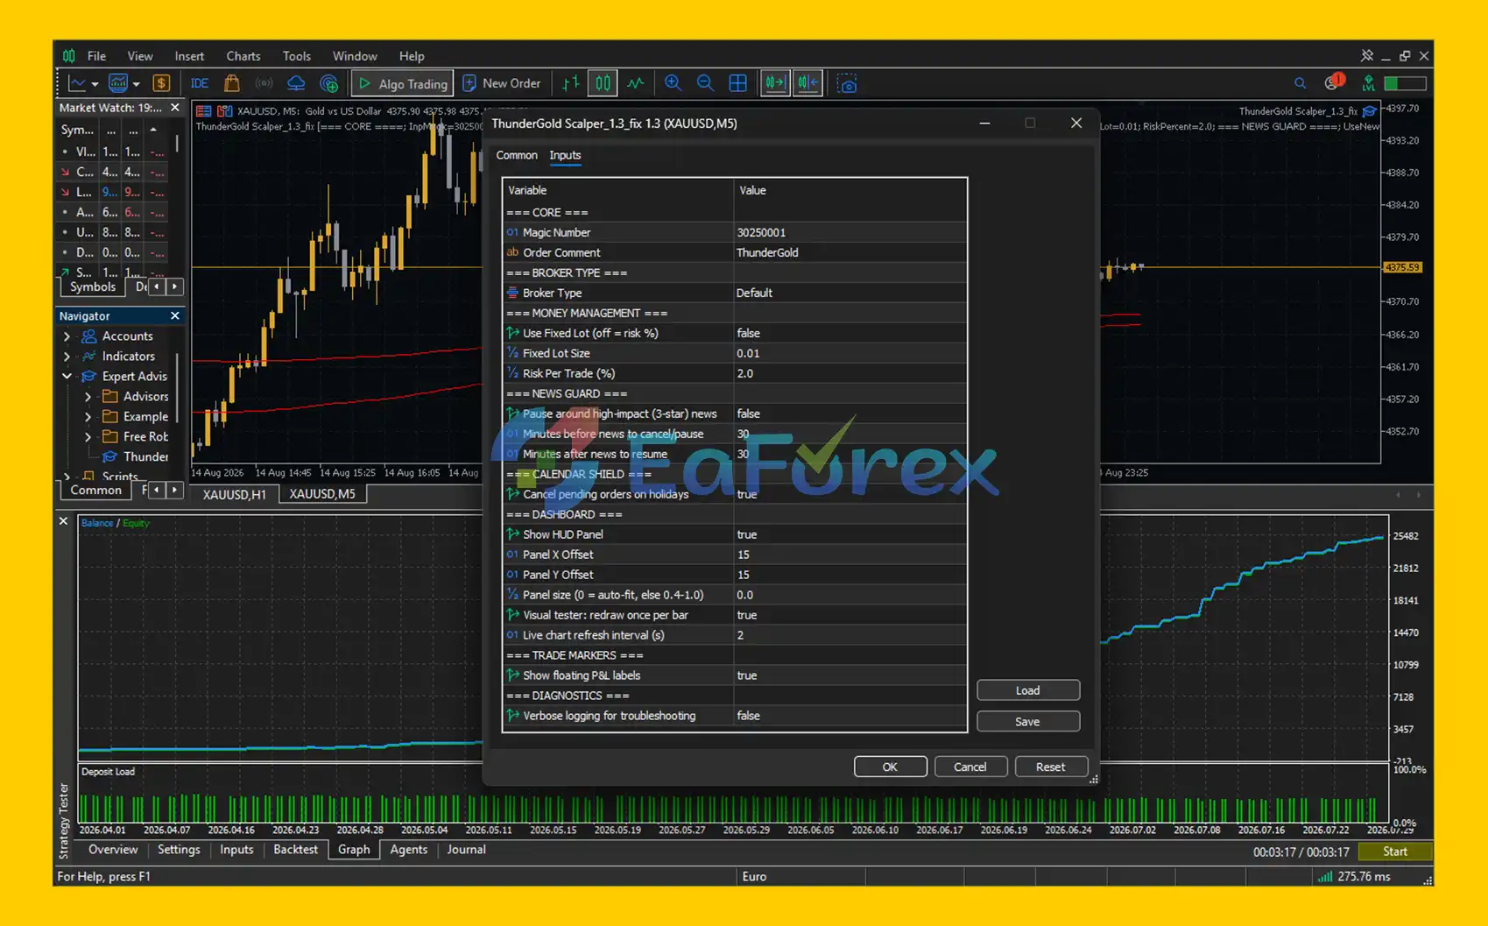Expand the Accounts node in Navigator
The height and width of the screenshot is (926, 1488).
click(67, 336)
